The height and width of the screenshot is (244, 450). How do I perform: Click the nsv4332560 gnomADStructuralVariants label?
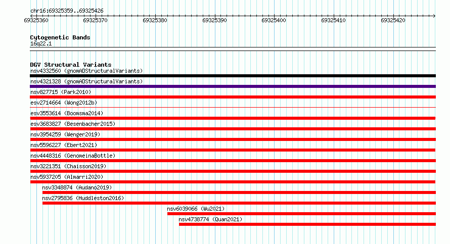[86, 71]
